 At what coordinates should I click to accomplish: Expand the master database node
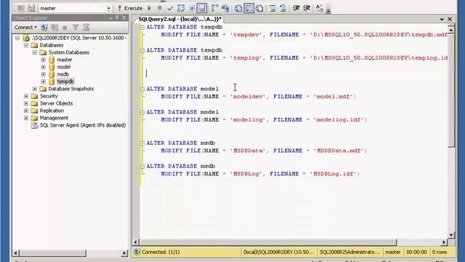point(44,60)
